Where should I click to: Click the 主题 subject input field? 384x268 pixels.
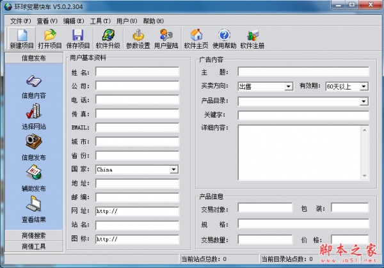coord(303,72)
